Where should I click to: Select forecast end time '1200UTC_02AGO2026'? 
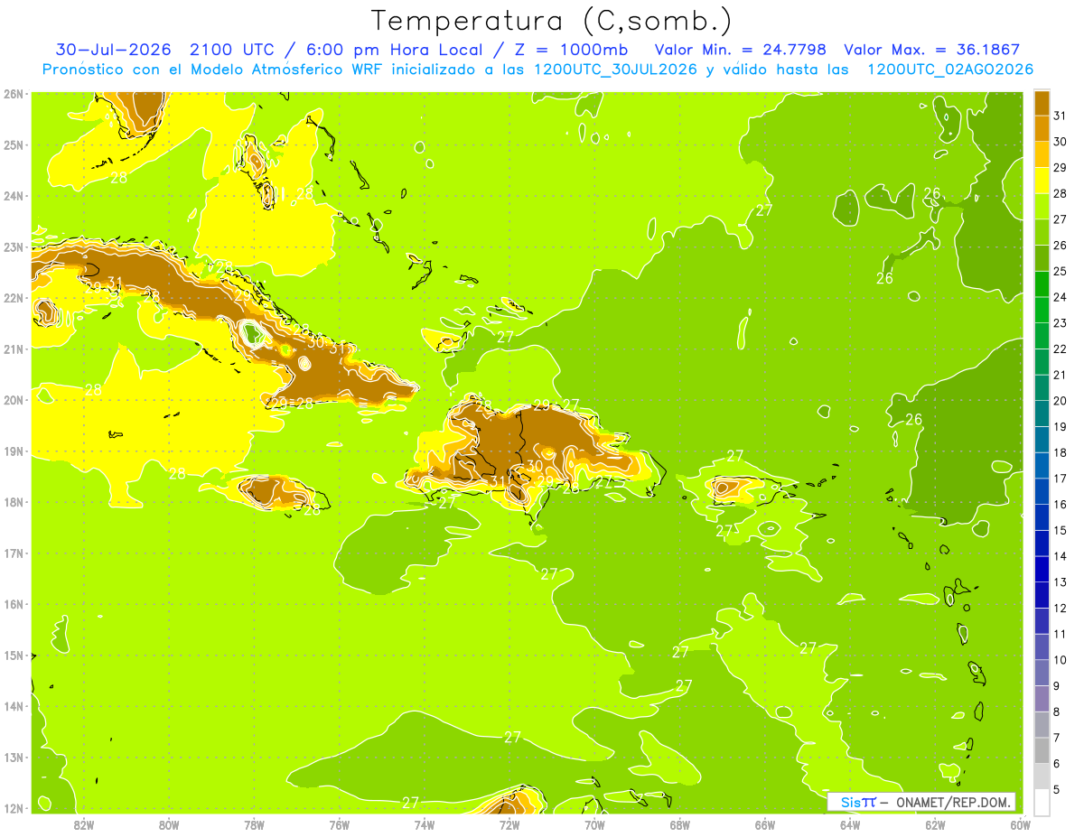(x=950, y=70)
